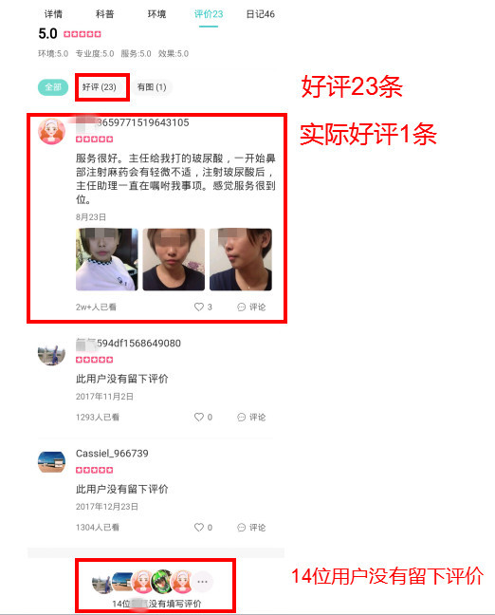The width and height of the screenshot is (495, 615).
Task: Open comment icon on first review
Action: pyautogui.click(x=251, y=307)
